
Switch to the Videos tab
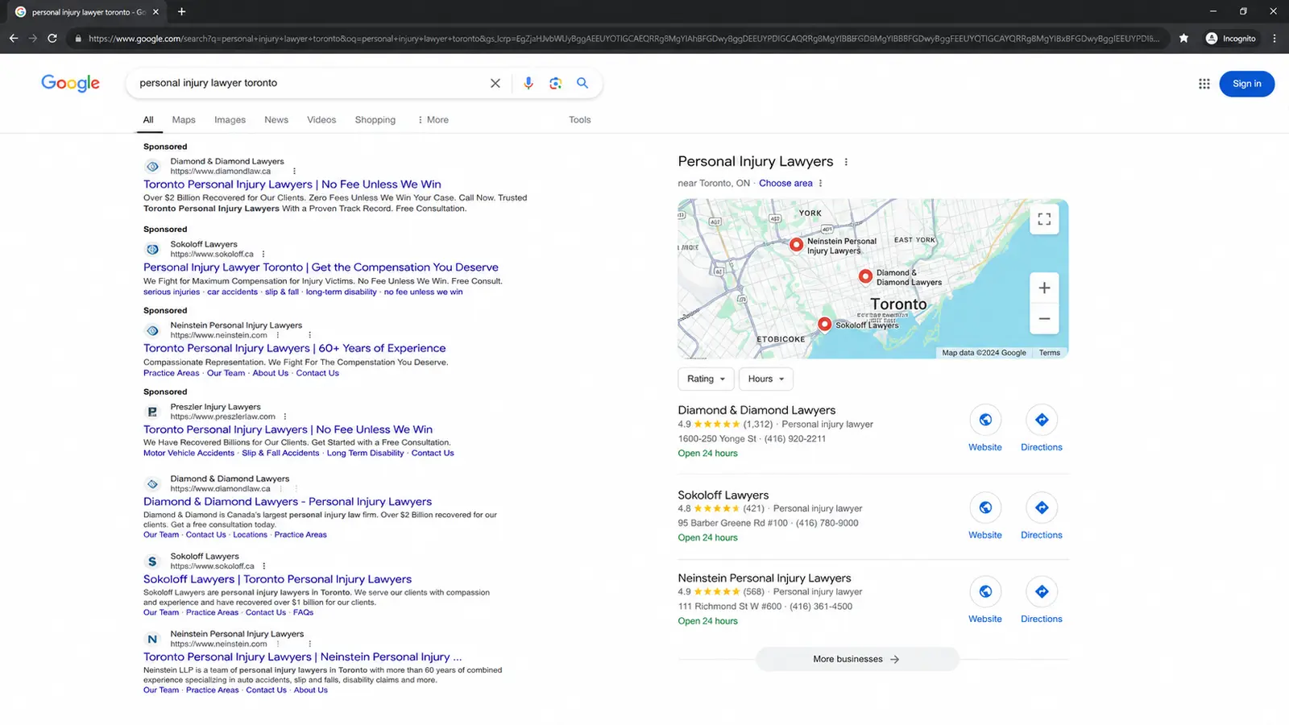point(321,120)
